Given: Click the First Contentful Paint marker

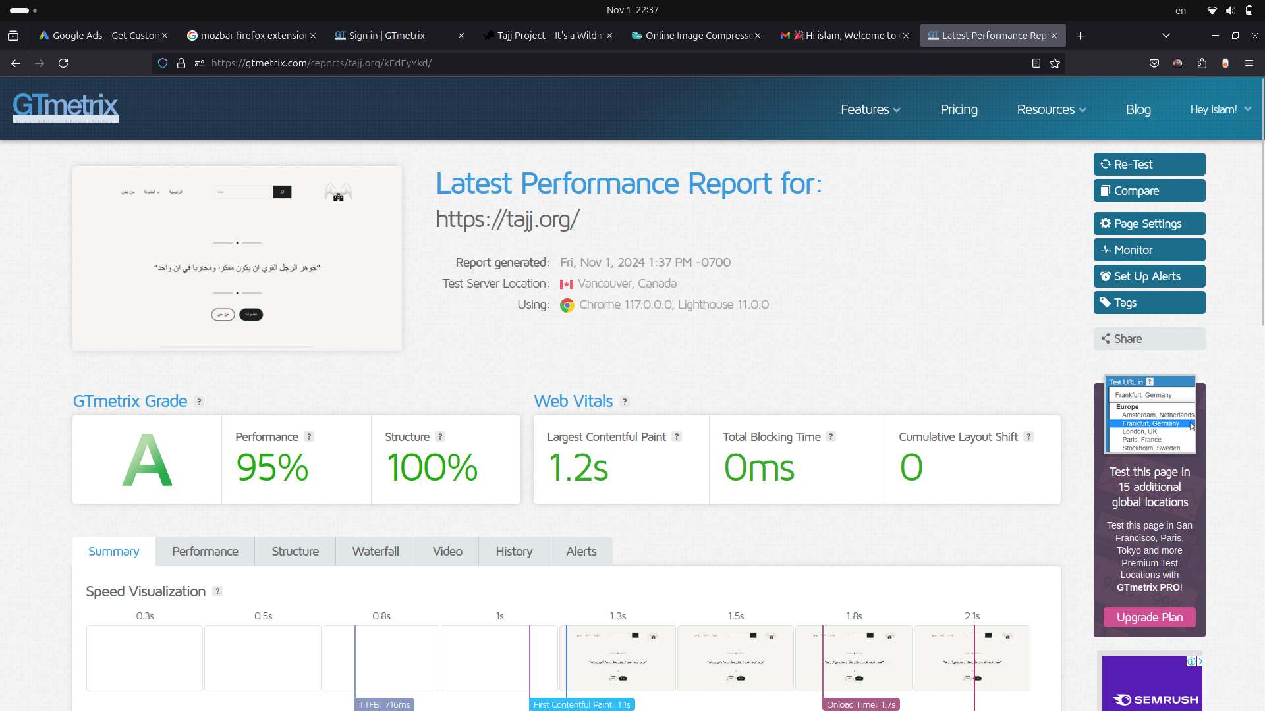Looking at the screenshot, I should [x=582, y=704].
